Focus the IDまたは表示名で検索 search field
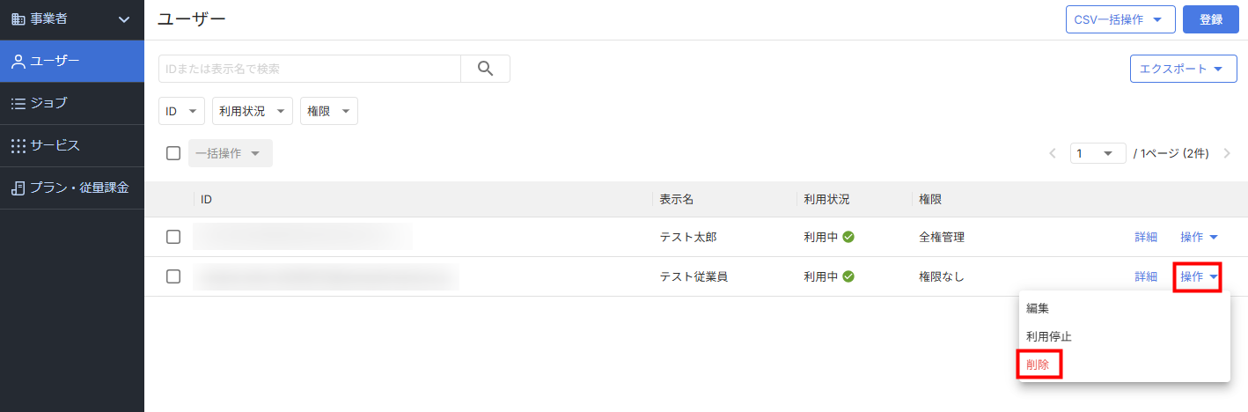 click(310, 69)
